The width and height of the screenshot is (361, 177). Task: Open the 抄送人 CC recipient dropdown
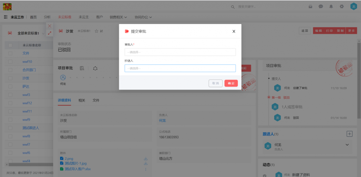click(180, 68)
